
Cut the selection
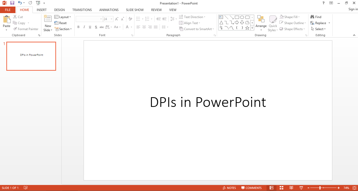[x=18, y=17]
